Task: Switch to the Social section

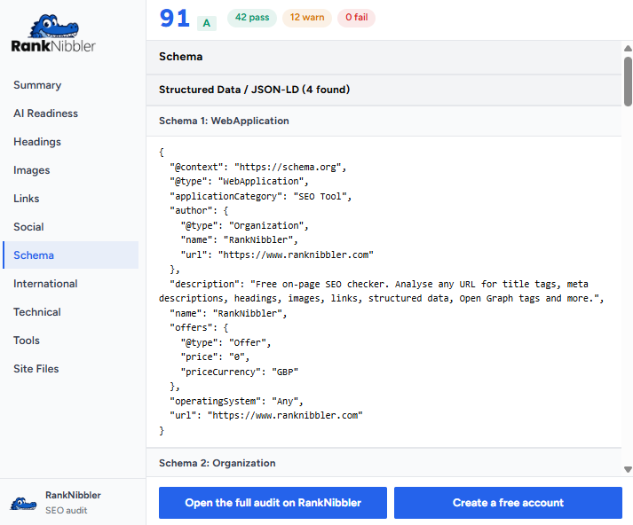Action: coord(71,227)
